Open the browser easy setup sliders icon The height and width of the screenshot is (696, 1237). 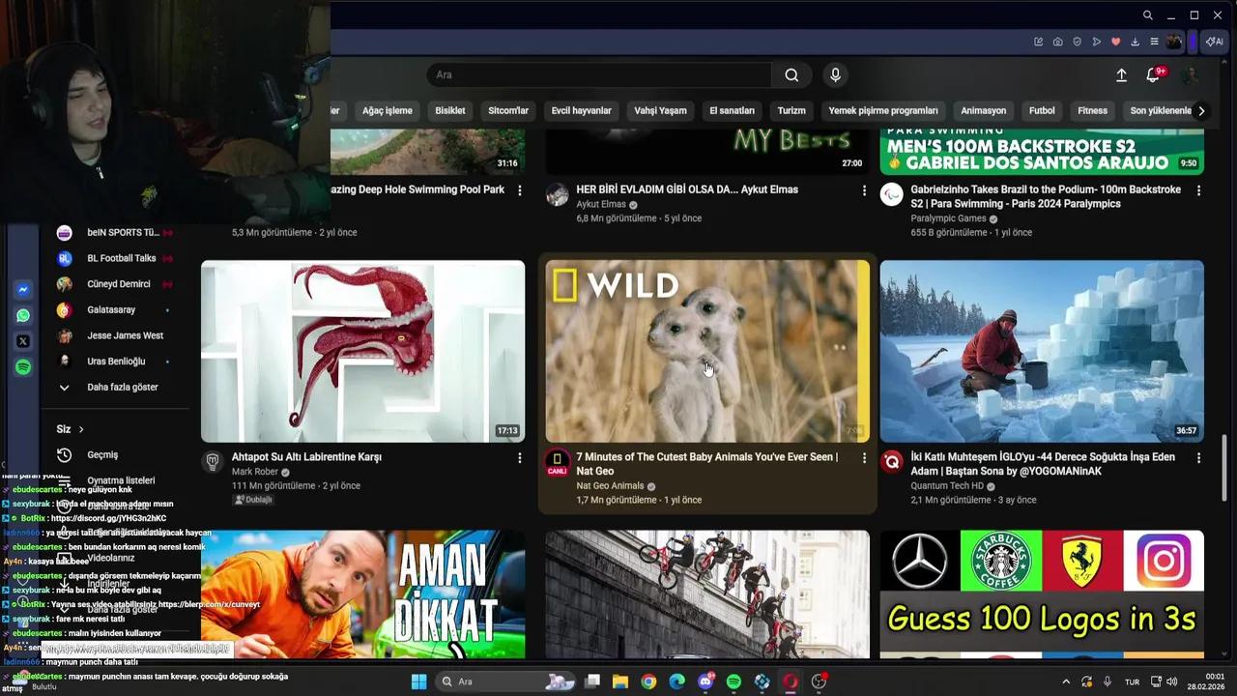coord(1155,42)
